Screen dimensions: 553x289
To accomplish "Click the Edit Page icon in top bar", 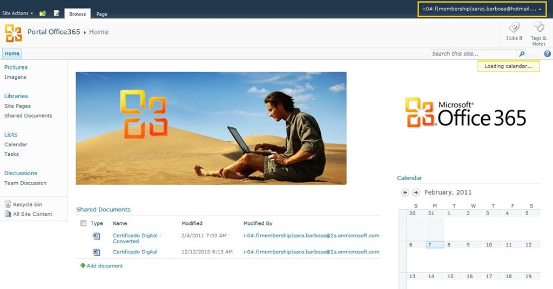I will coord(57,13).
